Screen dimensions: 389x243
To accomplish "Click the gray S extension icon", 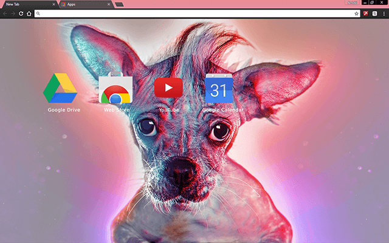I will [375, 13].
